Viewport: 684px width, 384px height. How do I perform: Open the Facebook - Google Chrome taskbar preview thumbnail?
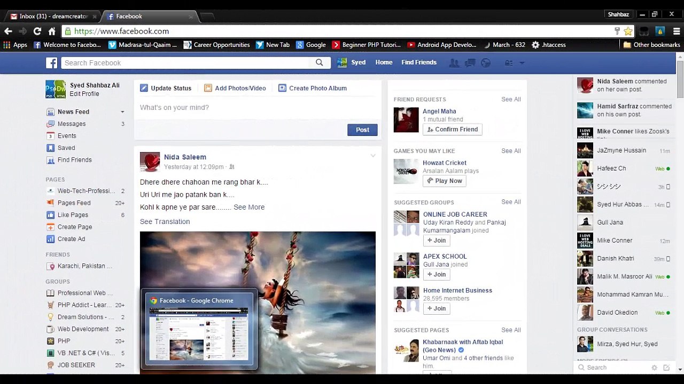coord(199,329)
